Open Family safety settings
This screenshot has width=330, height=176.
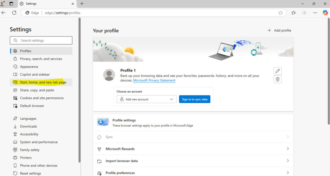tap(41, 150)
